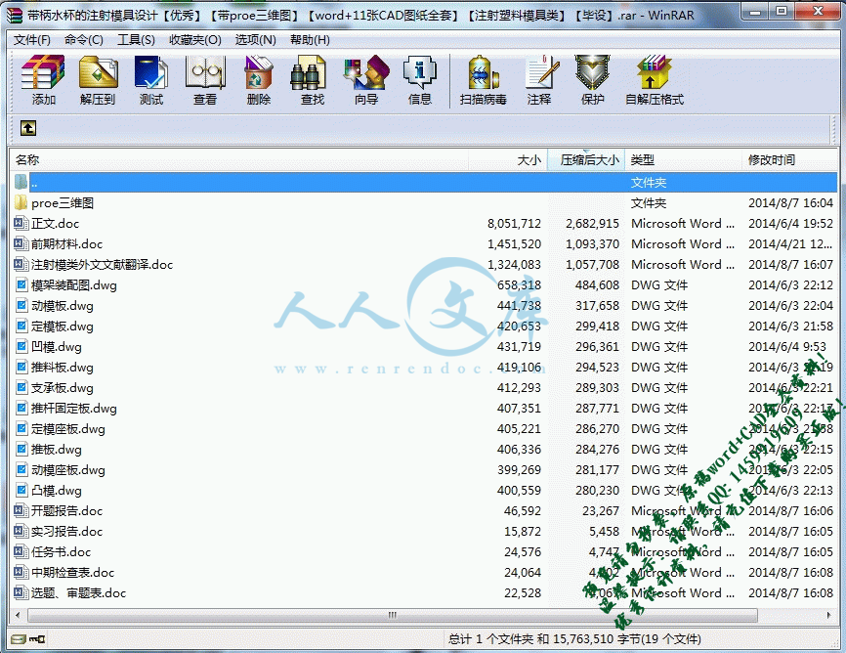Select file 动模板.dwg
The height and width of the screenshot is (653, 846).
click(x=63, y=305)
